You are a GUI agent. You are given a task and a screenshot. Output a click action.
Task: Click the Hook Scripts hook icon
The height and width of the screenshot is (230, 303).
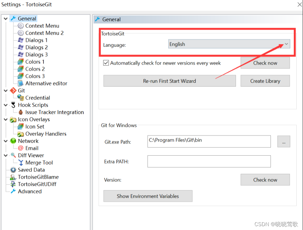[13, 105]
